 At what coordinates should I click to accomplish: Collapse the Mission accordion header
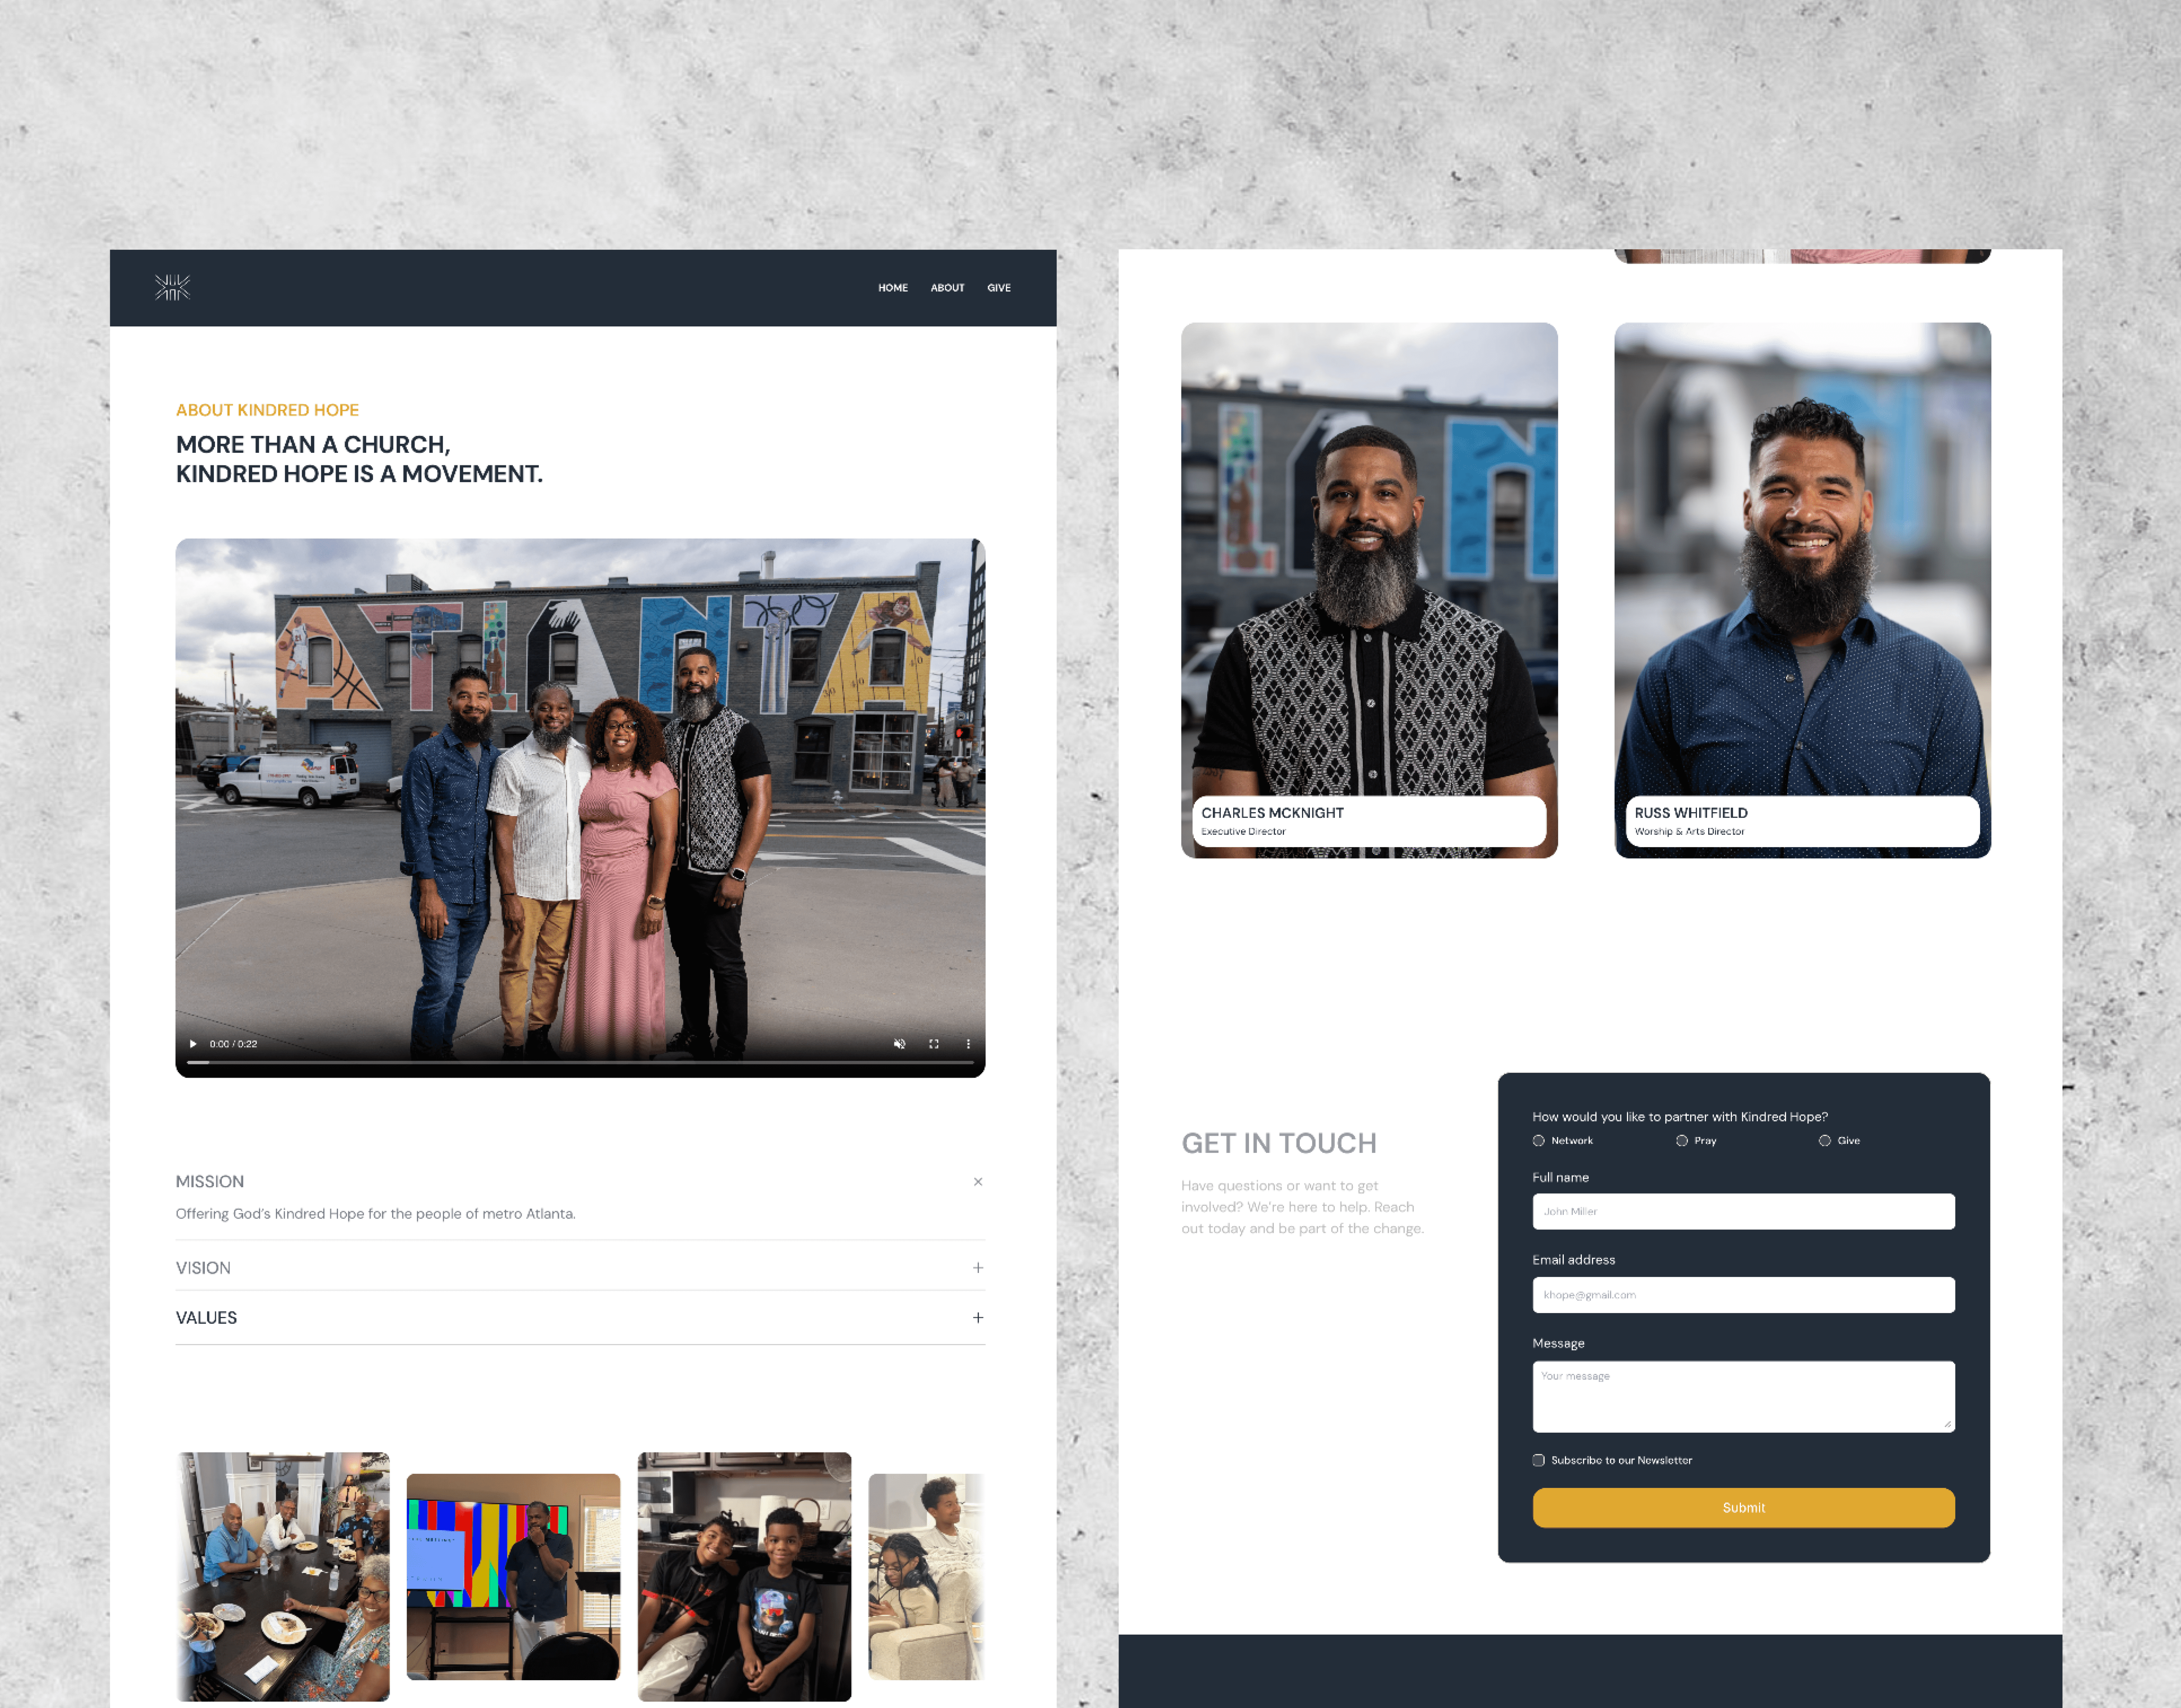(x=210, y=1182)
